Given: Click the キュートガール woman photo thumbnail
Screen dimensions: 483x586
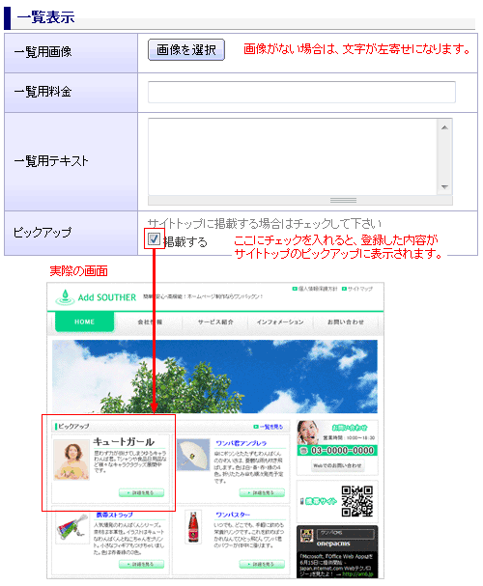Looking at the screenshot, I should pyautogui.click(x=71, y=460).
